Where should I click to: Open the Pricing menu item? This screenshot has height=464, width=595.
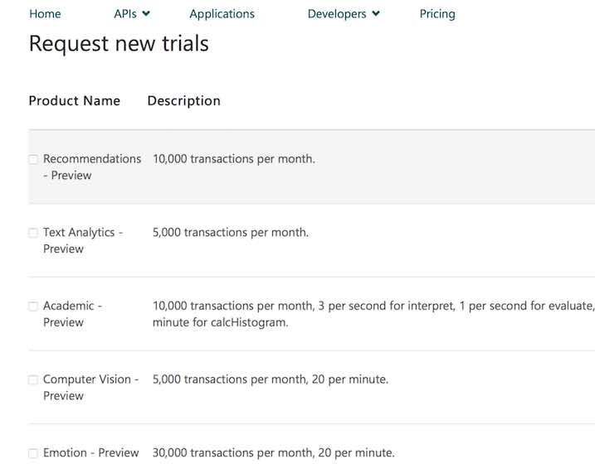[437, 14]
